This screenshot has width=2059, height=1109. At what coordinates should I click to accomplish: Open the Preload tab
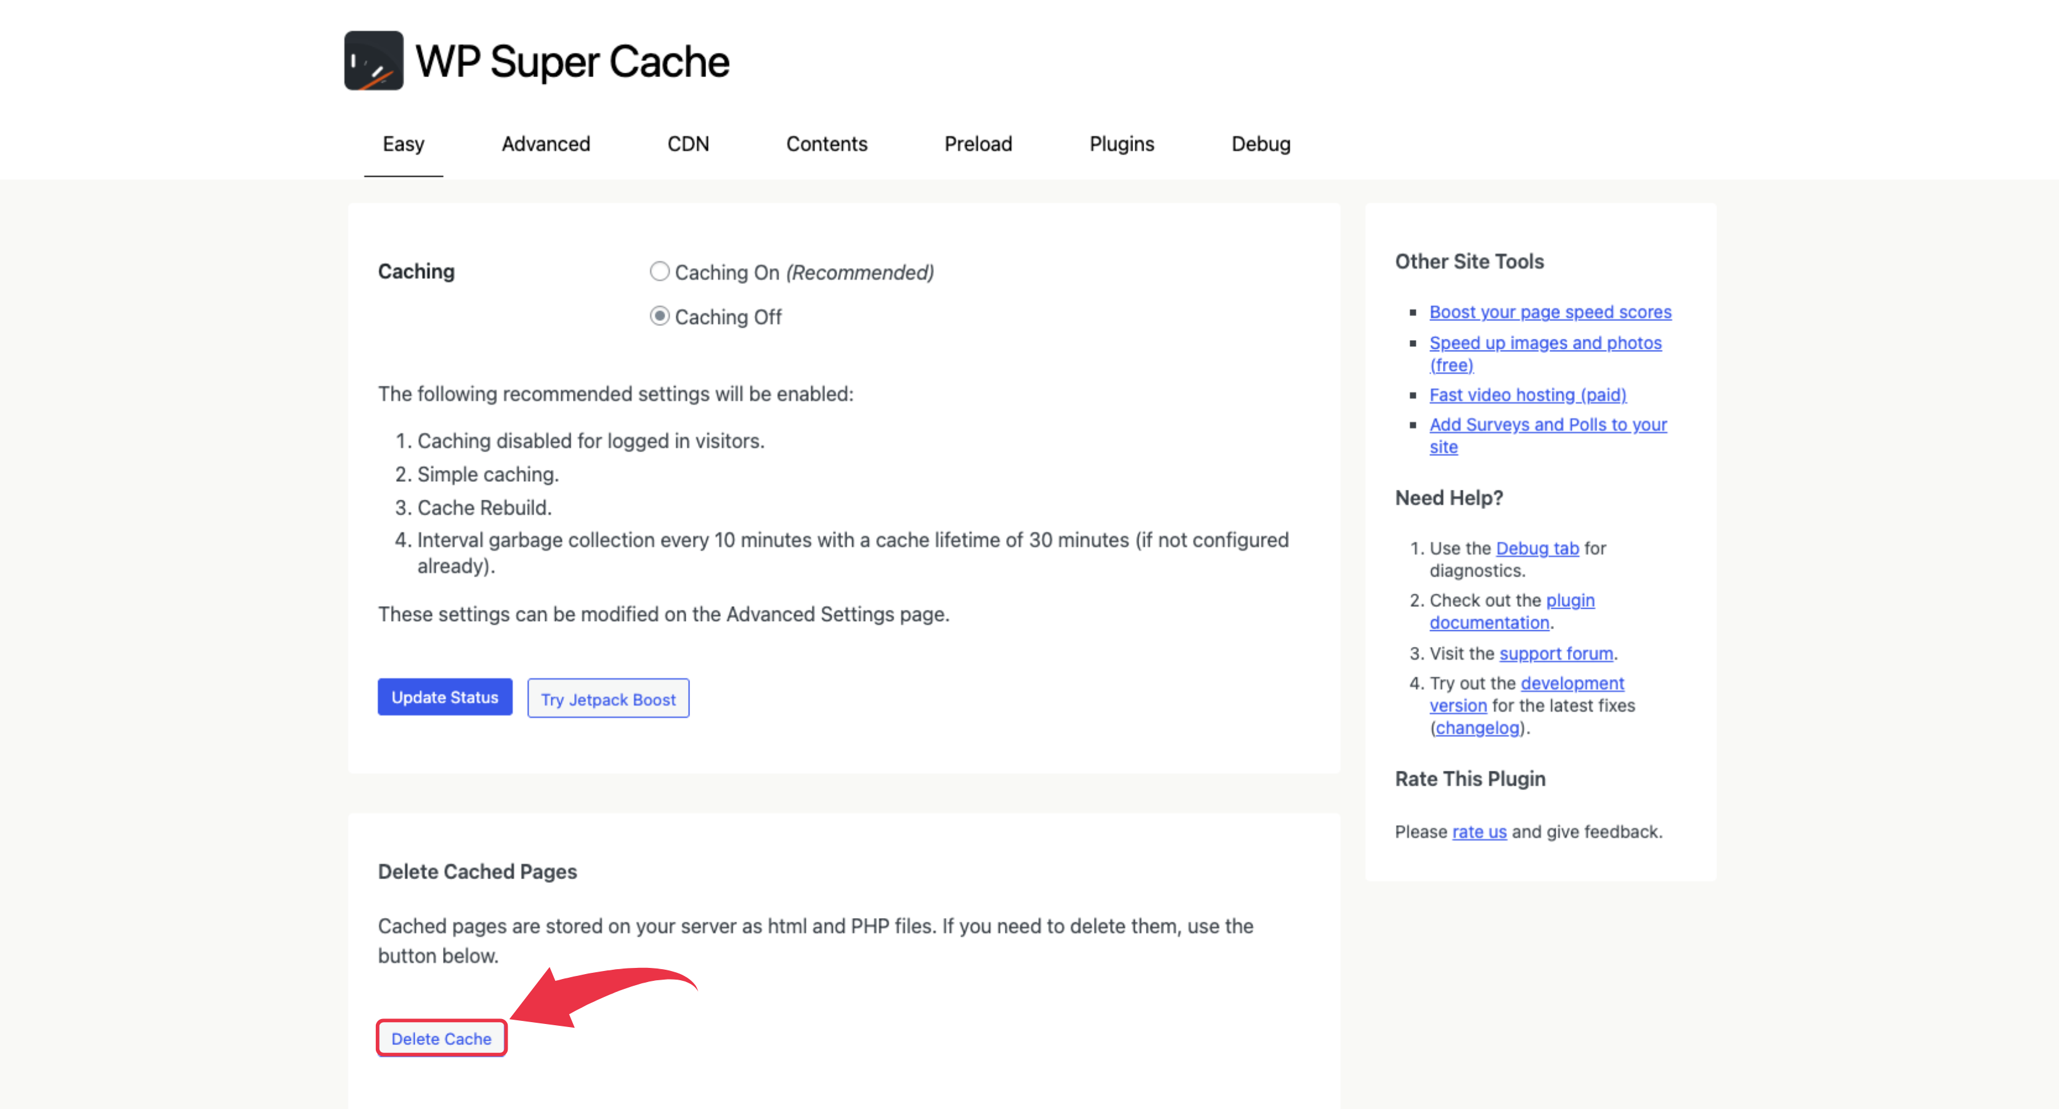pos(978,144)
